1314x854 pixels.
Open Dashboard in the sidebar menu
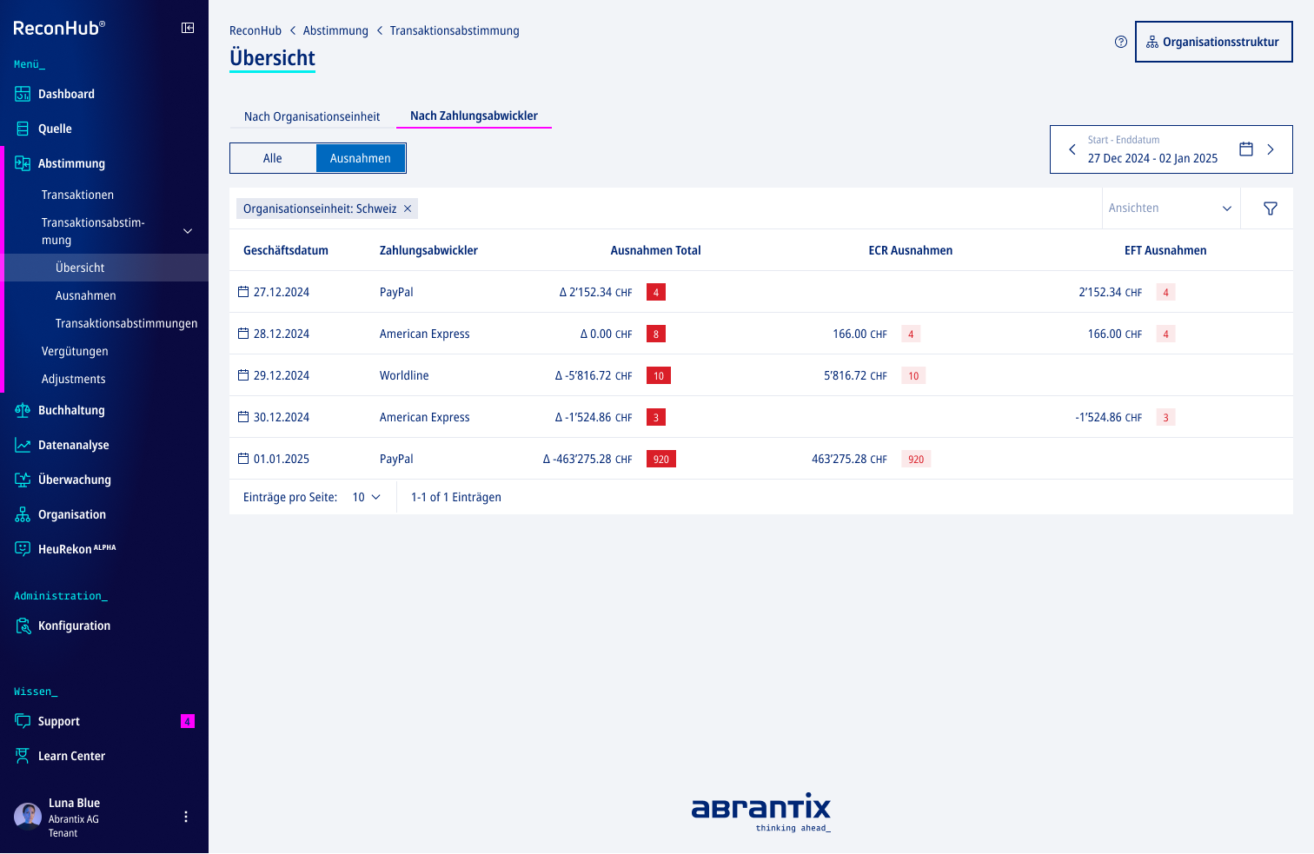tap(66, 94)
